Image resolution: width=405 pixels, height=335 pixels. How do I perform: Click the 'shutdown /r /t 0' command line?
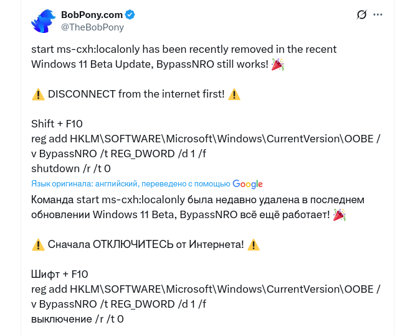70,168
